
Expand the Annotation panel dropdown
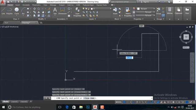tap(62, 19)
